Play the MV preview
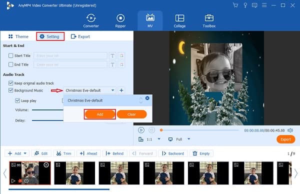Screen dimensions: 300x194 (141, 130)
